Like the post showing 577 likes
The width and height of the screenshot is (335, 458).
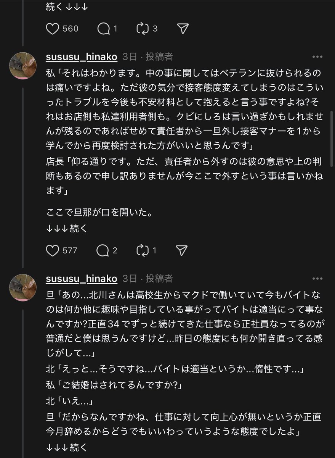(x=52, y=250)
